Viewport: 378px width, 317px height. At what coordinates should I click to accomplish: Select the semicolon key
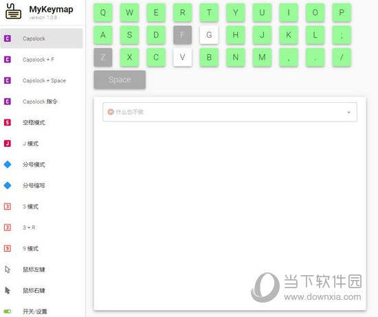pyautogui.click(x=342, y=35)
